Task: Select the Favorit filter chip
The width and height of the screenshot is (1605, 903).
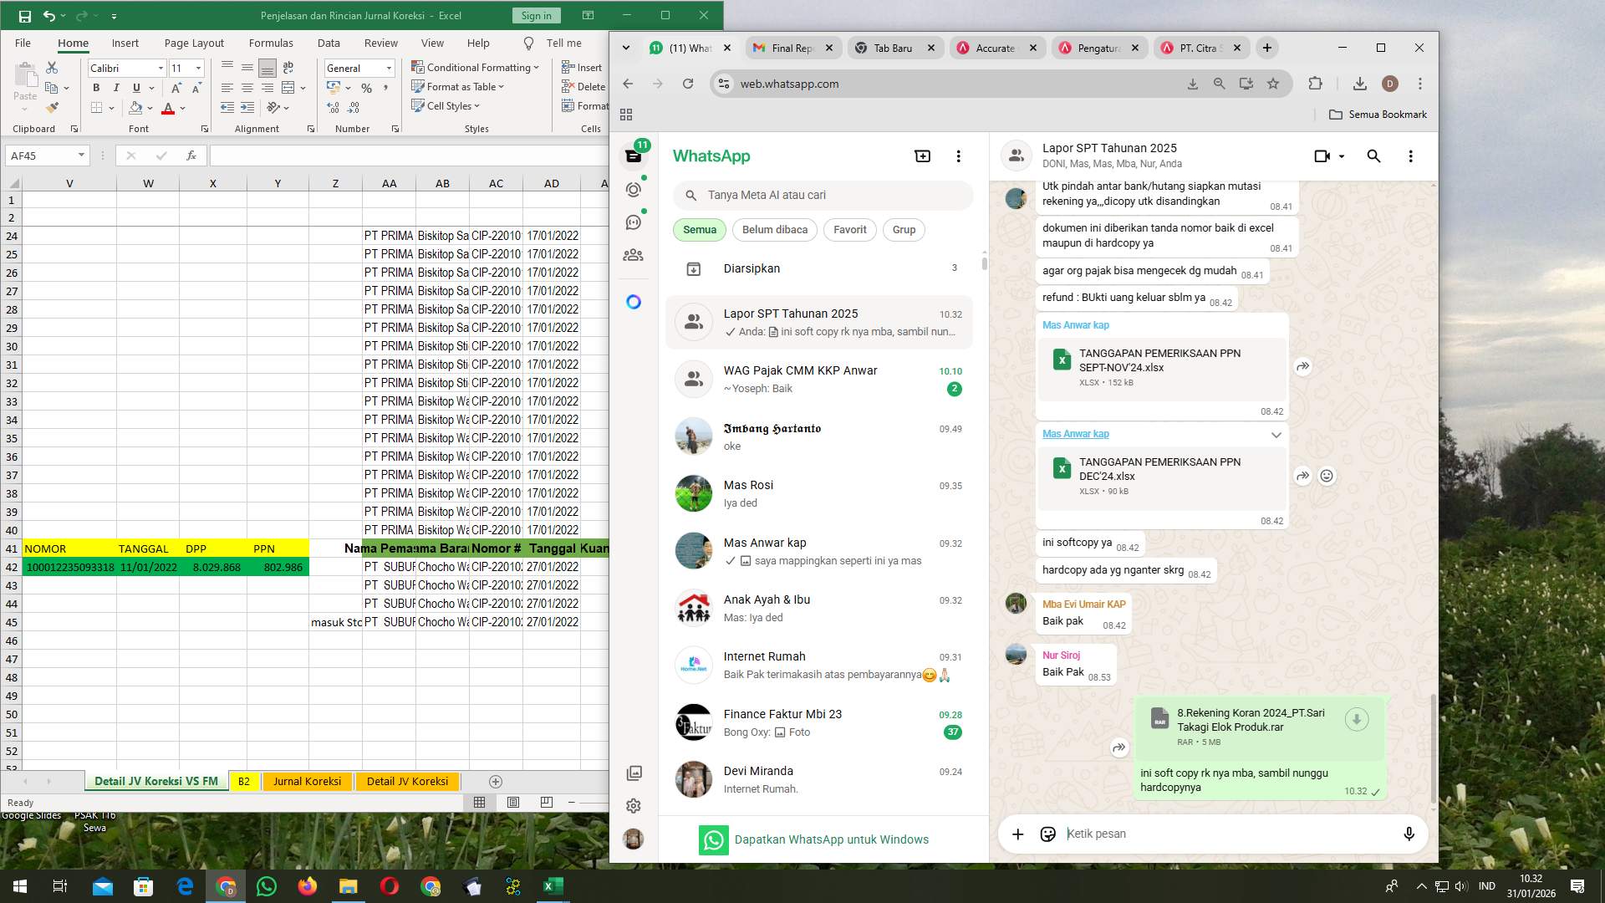Action: click(x=849, y=229)
